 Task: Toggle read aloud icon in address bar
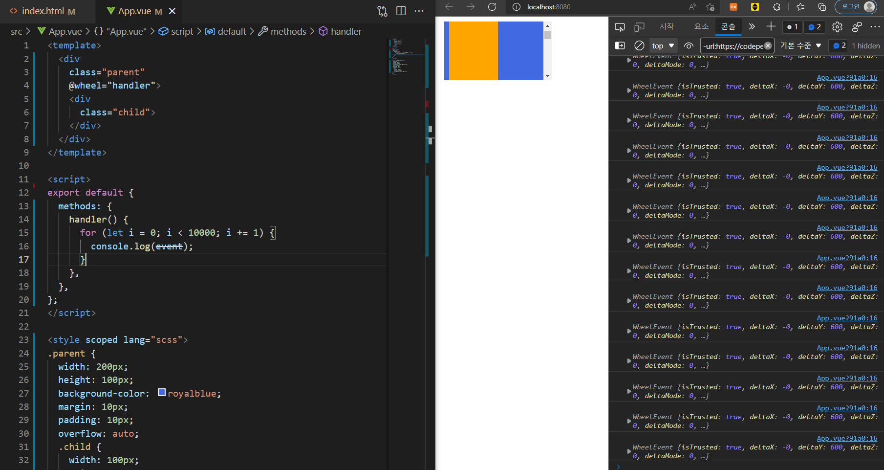click(x=692, y=7)
